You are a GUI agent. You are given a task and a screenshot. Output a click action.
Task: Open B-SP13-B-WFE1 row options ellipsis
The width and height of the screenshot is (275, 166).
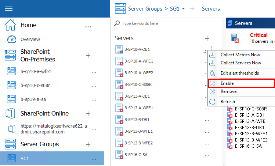tap(207, 132)
